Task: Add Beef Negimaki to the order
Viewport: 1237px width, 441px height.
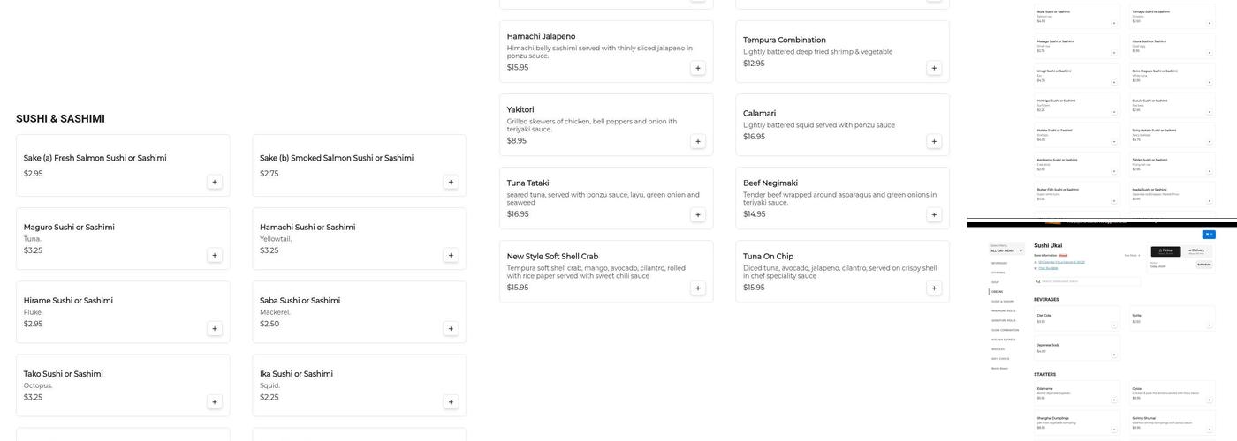Action: (934, 214)
